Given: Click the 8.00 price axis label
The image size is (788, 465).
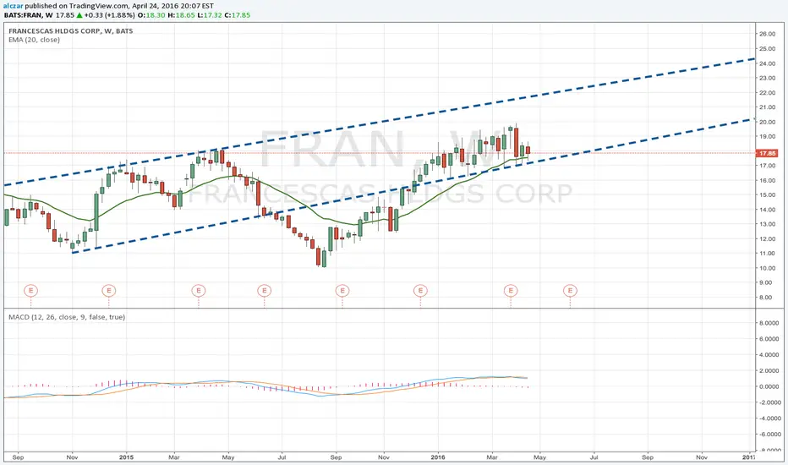Looking at the screenshot, I should coord(767,298).
